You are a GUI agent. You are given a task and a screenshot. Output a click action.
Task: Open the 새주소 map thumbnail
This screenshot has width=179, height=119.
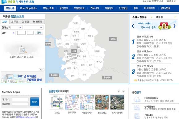(57, 102)
